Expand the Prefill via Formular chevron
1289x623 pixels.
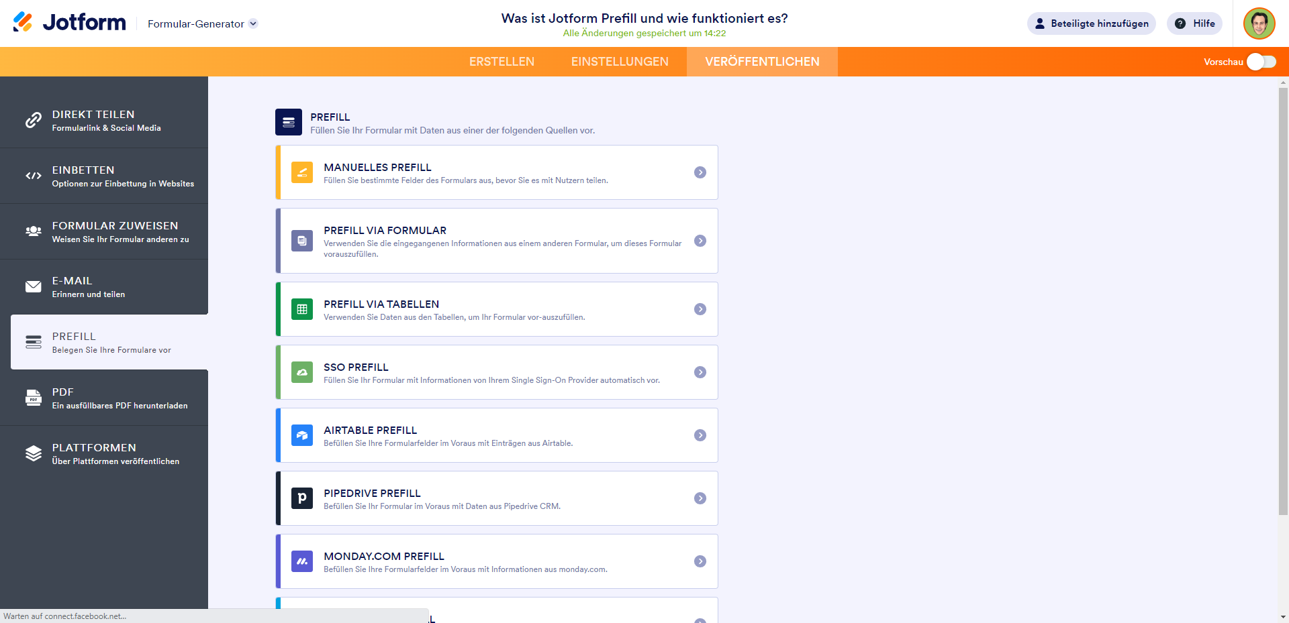pyautogui.click(x=700, y=241)
